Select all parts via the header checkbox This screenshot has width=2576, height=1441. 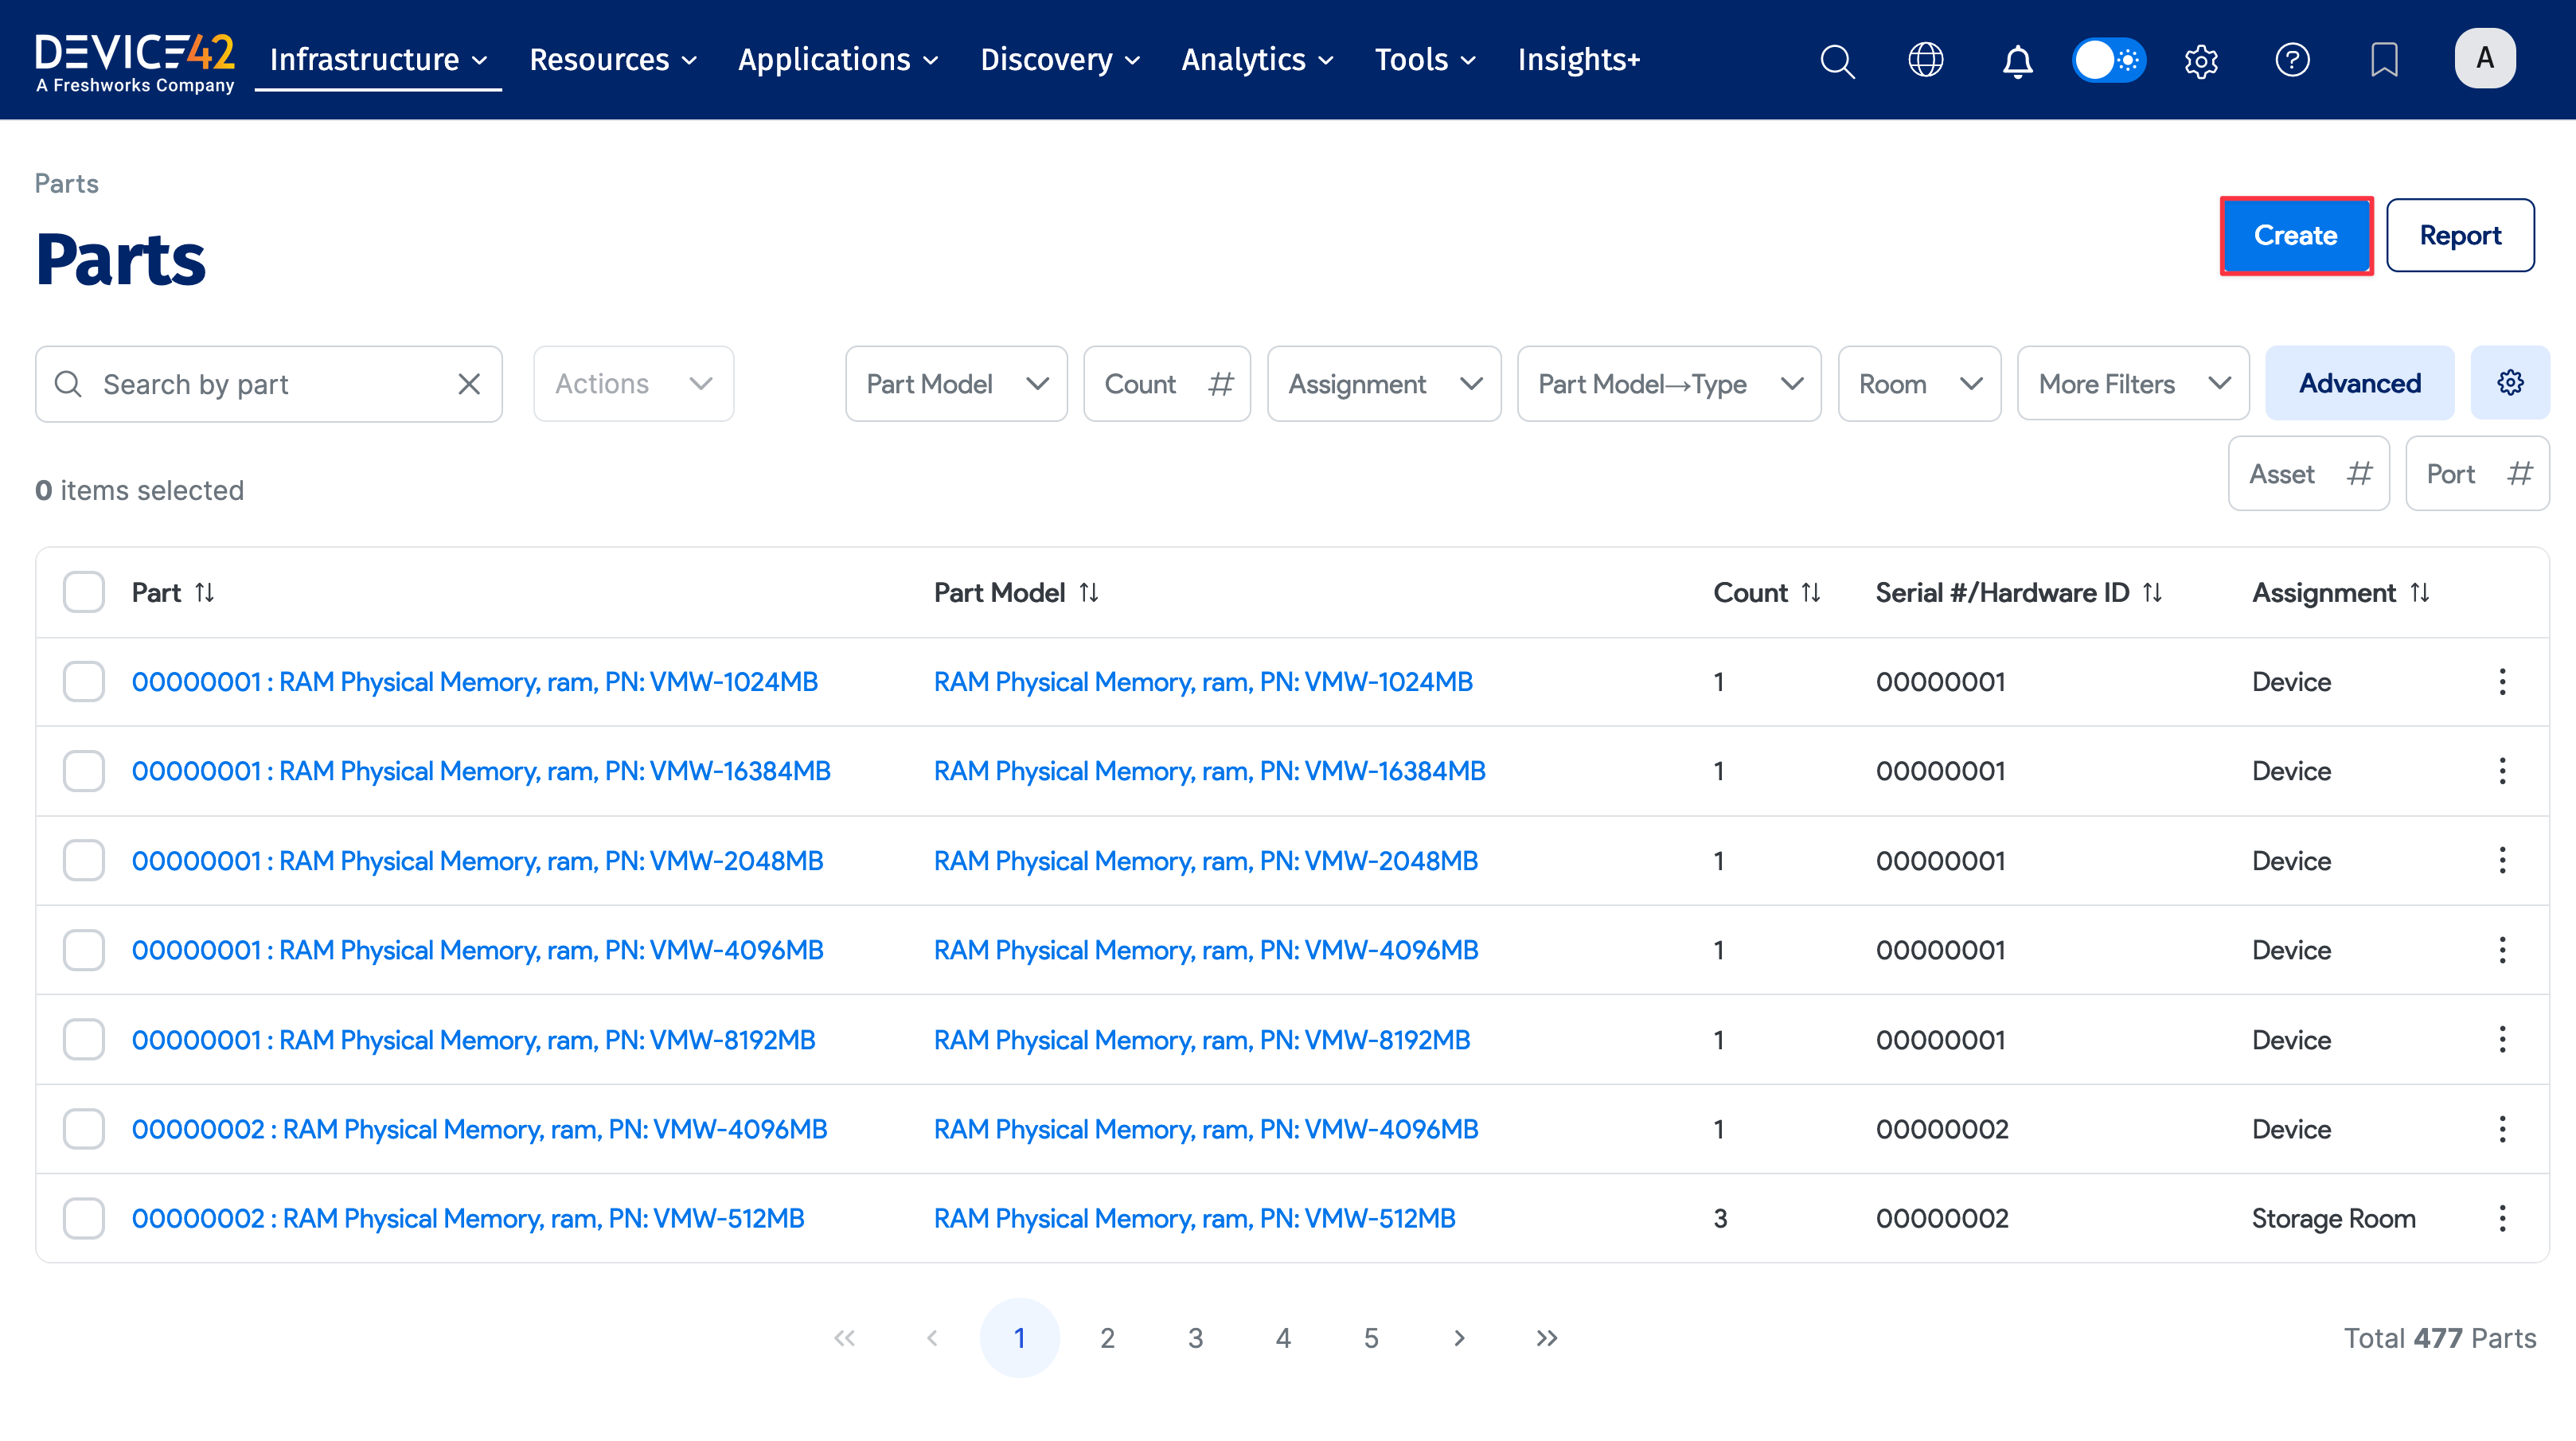(83, 591)
